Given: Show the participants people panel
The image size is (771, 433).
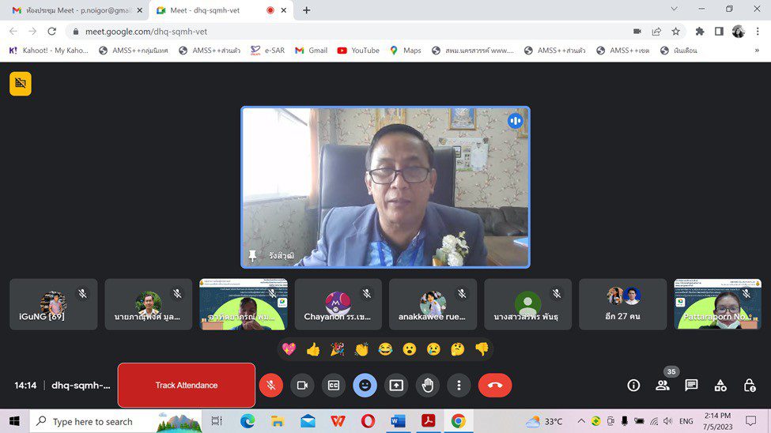Looking at the screenshot, I should (x=663, y=386).
